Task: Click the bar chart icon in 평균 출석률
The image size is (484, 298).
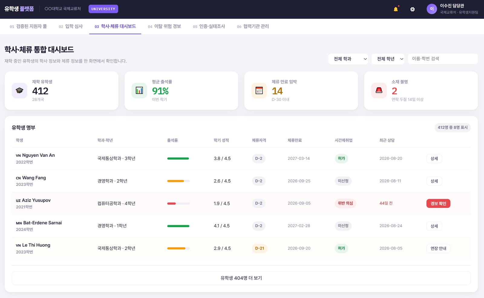Action: coord(139,90)
